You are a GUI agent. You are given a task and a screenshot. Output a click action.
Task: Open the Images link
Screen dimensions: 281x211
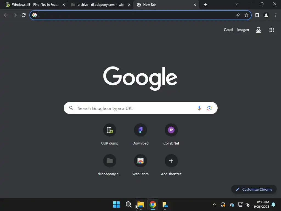[243, 30]
